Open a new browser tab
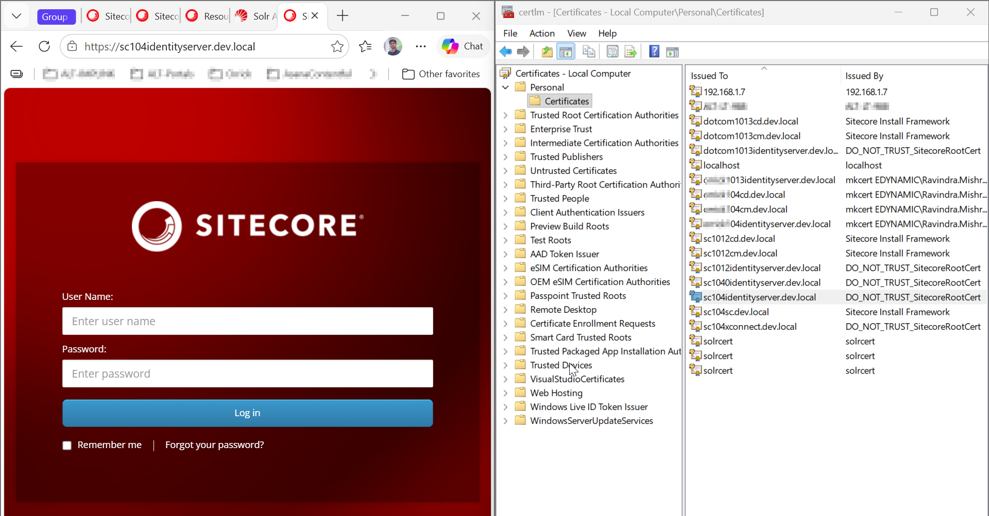This screenshot has height=516, width=989. pos(343,16)
